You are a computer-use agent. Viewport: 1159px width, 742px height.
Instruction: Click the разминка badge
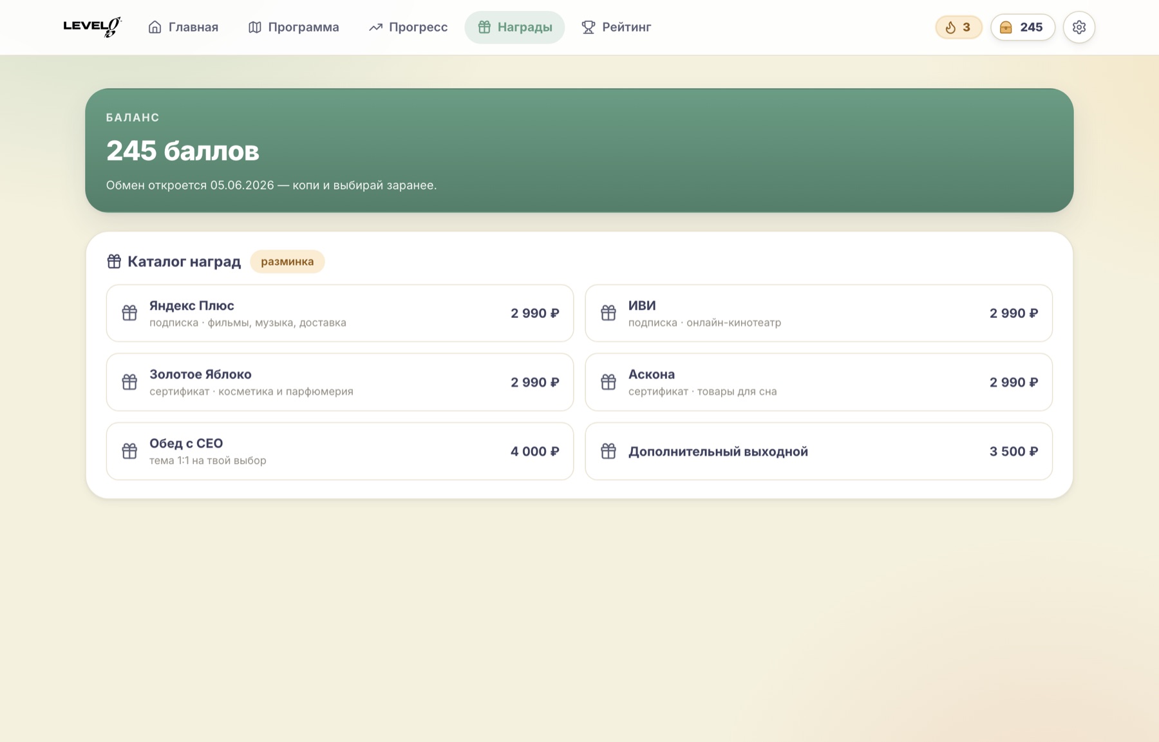point(287,261)
